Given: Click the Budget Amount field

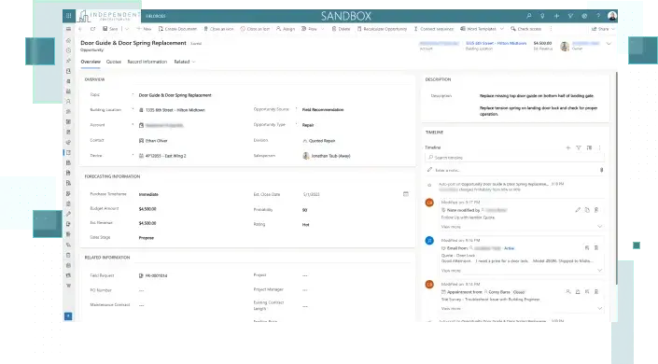Looking at the screenshot, I should (147, 209).
